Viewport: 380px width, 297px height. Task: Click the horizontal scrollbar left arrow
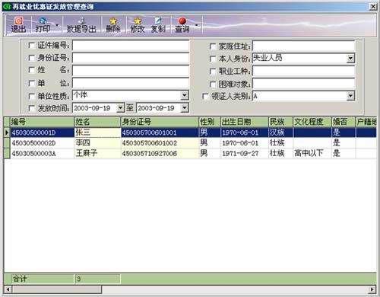(8, 289)
